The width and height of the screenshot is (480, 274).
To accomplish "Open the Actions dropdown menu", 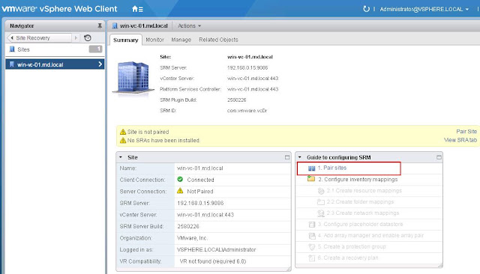I will [x=189, y=26].
